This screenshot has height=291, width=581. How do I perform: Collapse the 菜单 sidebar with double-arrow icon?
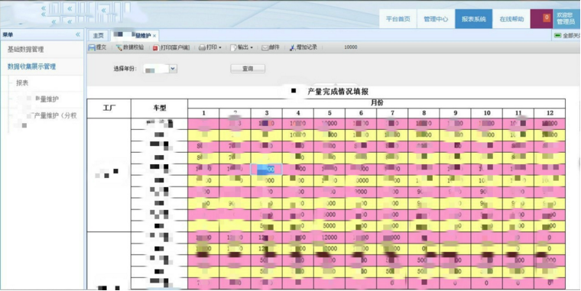pyautogui.click(x=78, y=34)
